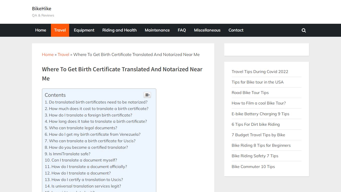Open the Miscellaneous menu item
Viewport: 341px width, 192px height.
click(207, 30)
